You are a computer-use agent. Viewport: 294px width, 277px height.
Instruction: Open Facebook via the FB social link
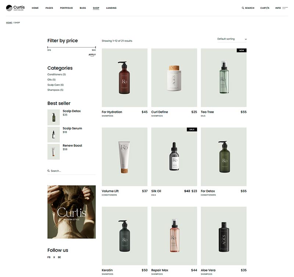coord(49,258)
